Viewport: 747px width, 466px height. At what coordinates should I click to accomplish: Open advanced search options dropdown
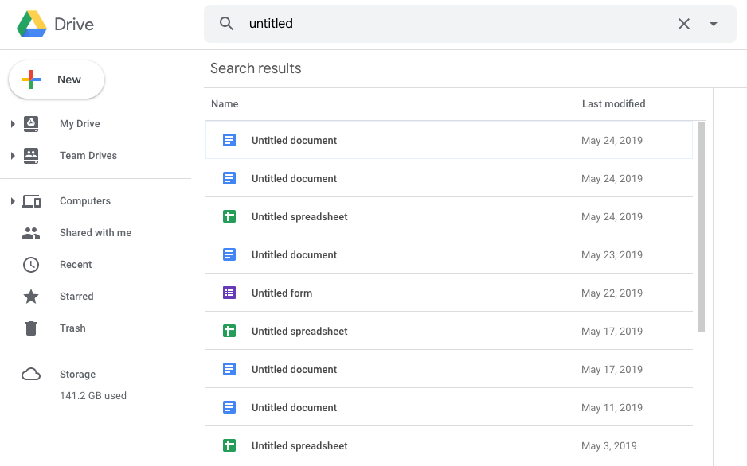714,24
